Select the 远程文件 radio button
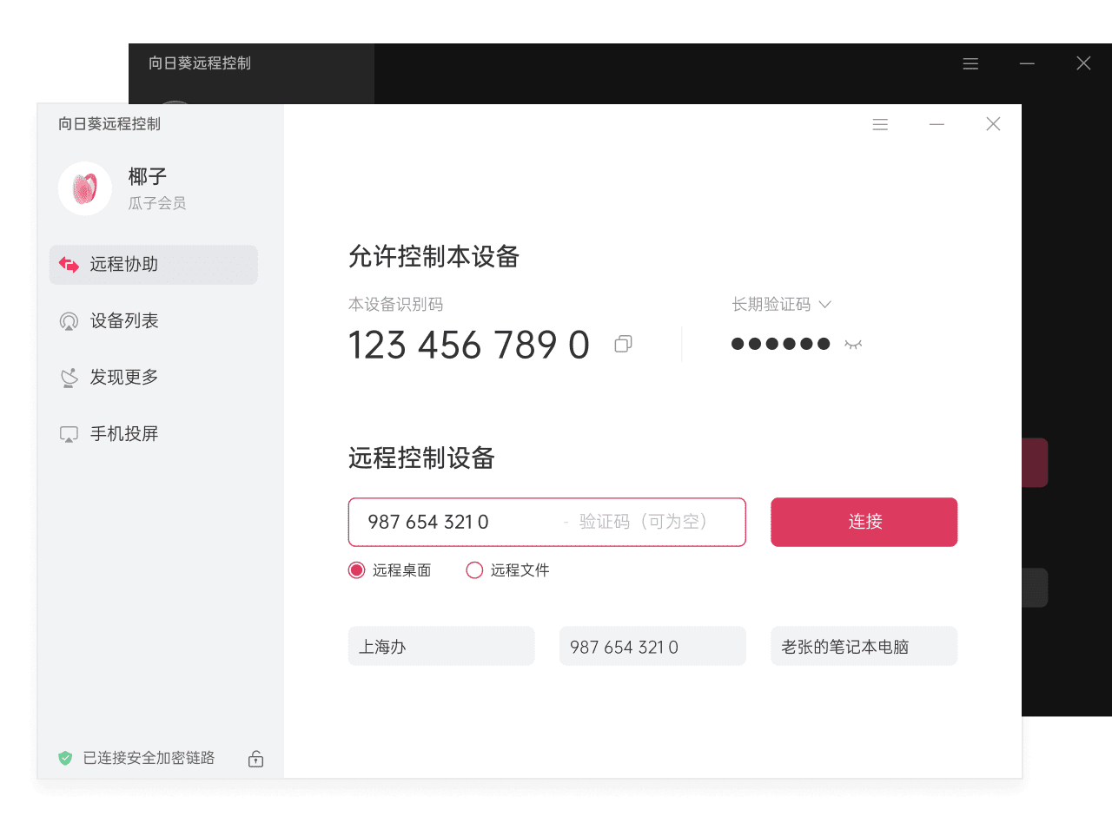The width and height of the screenshot is (1112, 823). click(x=474, y=570)
